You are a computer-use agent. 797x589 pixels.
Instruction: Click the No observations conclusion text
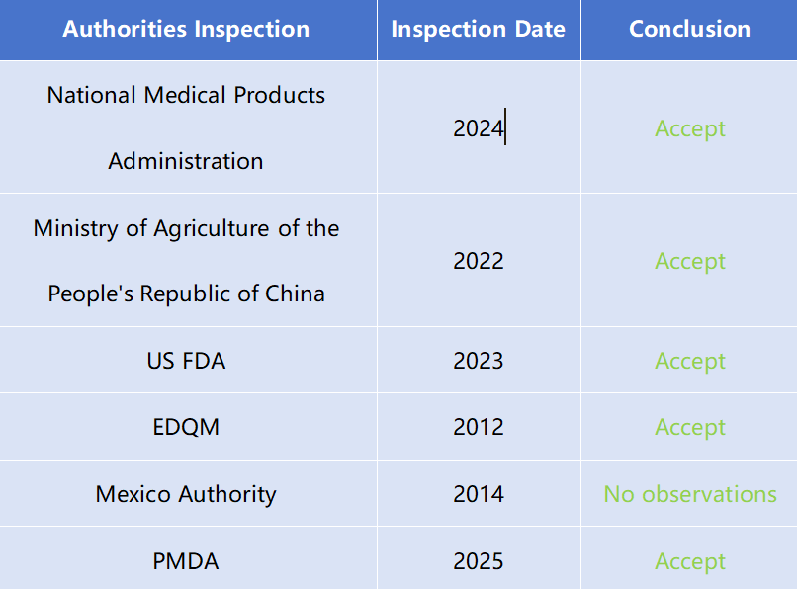[690, 494]
